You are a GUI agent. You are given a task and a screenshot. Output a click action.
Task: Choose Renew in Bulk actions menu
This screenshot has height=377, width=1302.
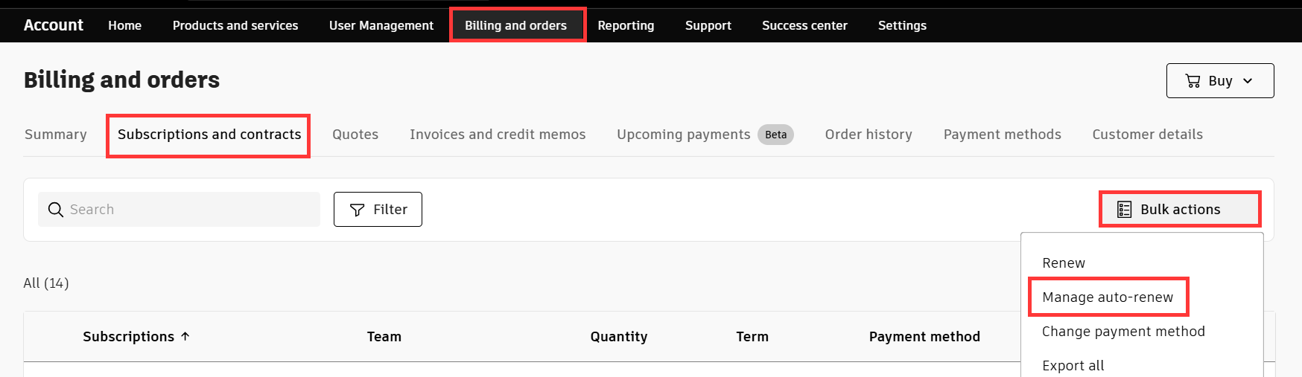[1063, 263]
